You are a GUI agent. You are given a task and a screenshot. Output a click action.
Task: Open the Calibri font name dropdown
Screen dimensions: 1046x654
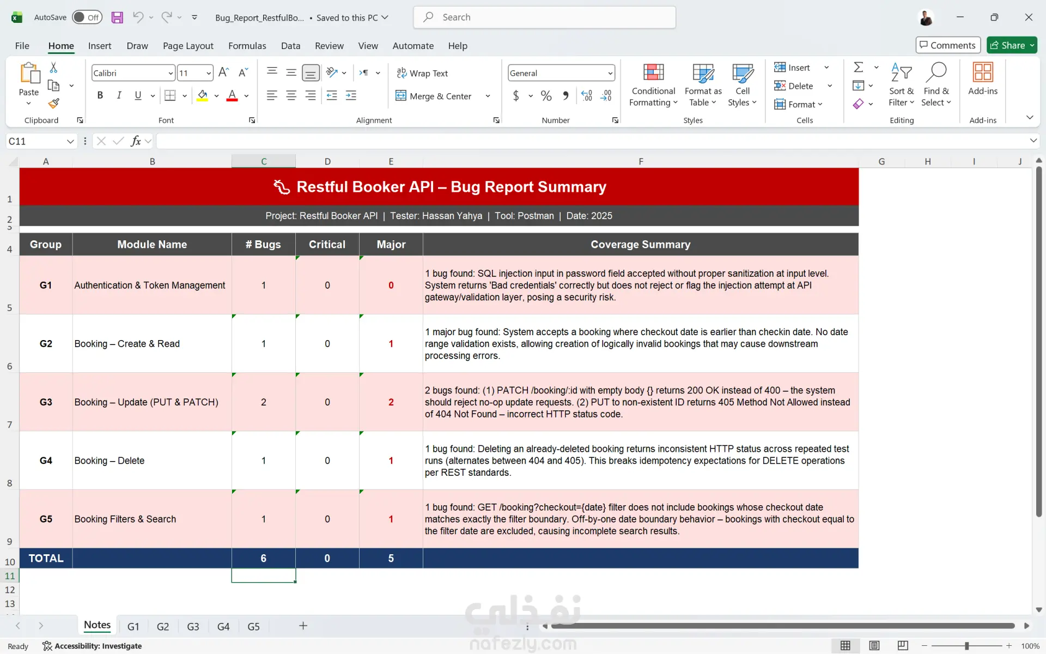pyautogui.click(x=171, y=73)
